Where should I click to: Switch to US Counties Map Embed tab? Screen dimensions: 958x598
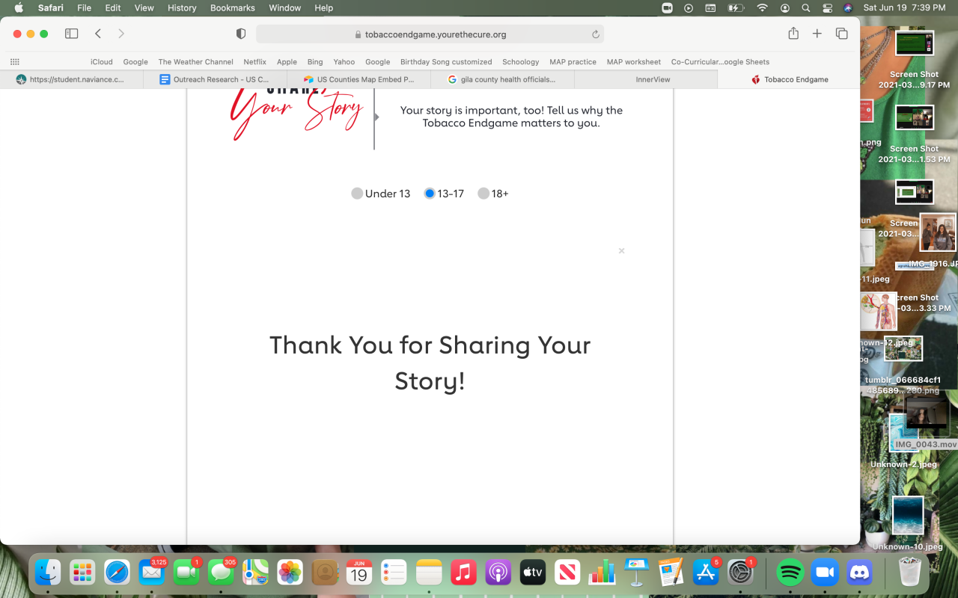359,79
